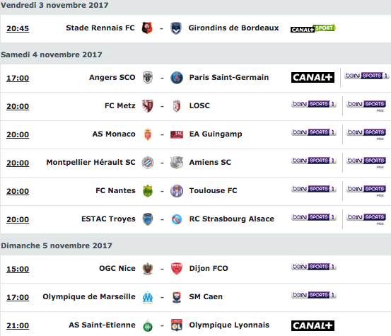Image resolution: width=391 pixels, height=336 pixels.
Task: Click the Olympique de Marseille logo
Action: (x=148, y=297)
